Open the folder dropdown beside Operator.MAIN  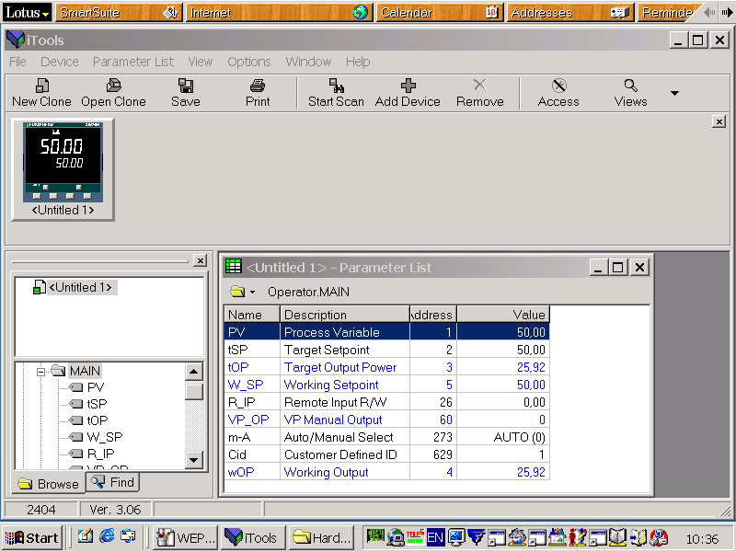(252, 293)
